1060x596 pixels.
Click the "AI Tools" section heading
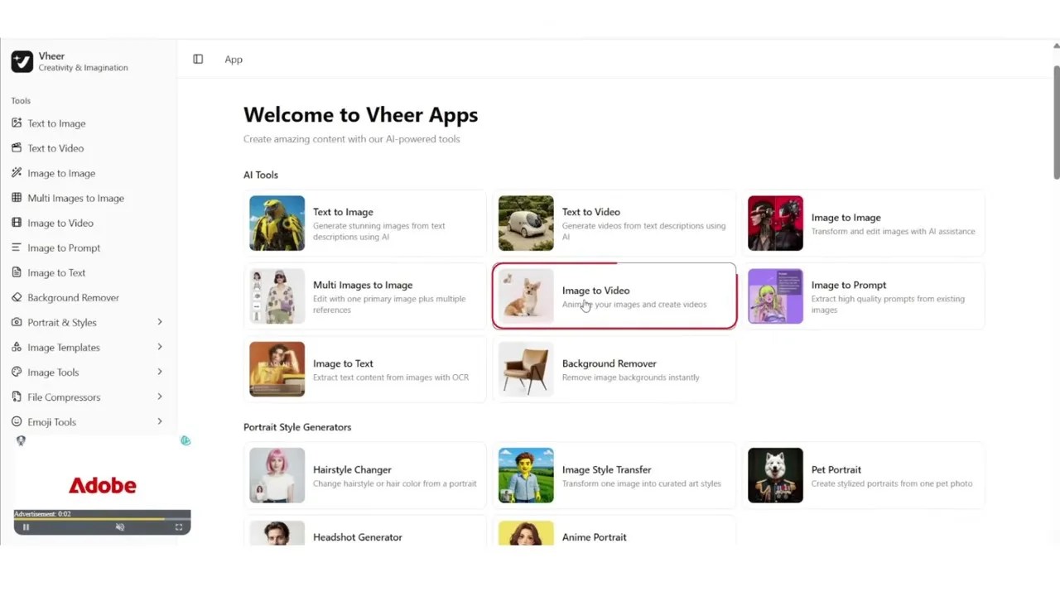[x=261, y=175]
